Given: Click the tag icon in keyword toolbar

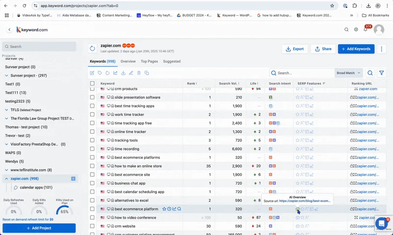Looking at the screenshot, I should [x=100, y=73].
